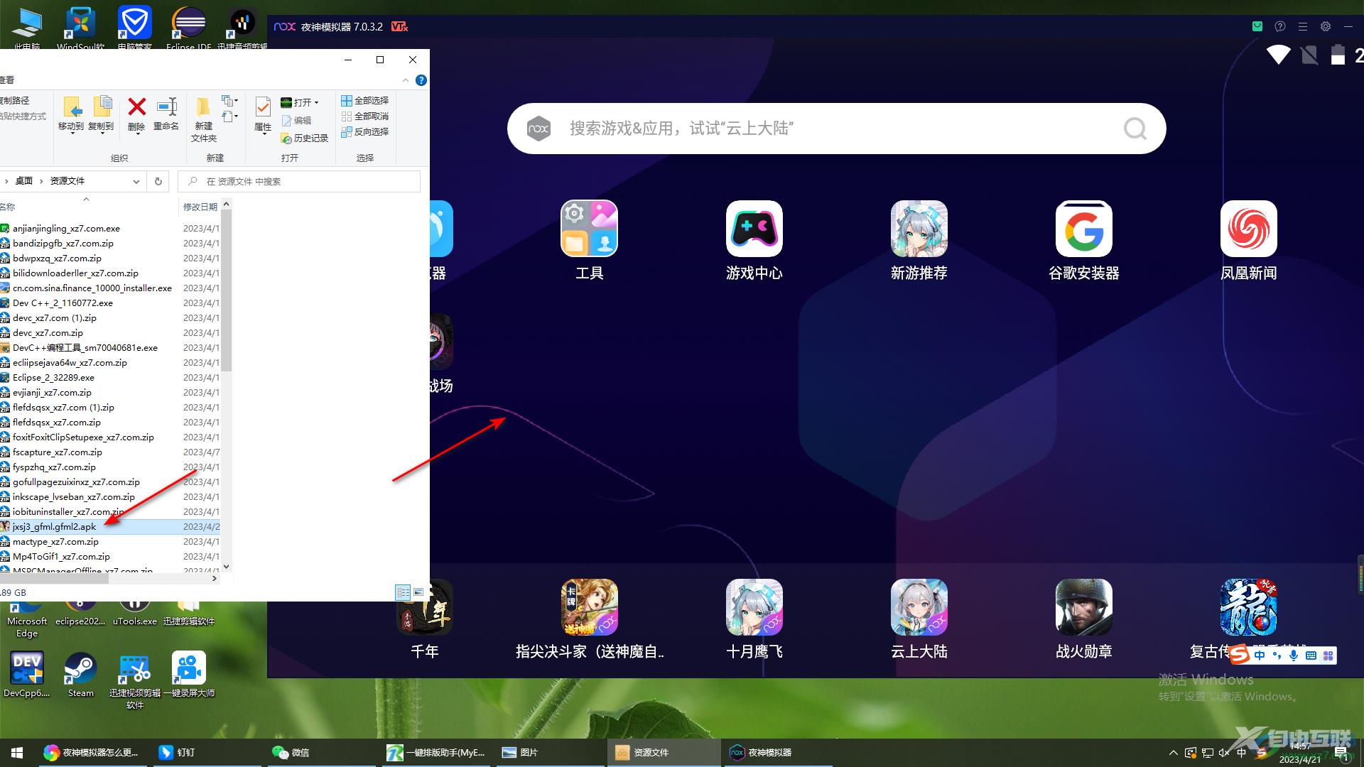
Task: Click the Explorer help question mark
Action: click(421, 80)
